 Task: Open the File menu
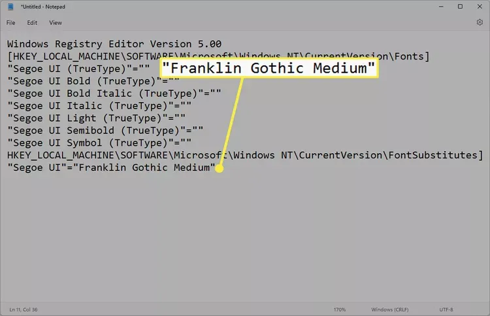click(11, 22)
